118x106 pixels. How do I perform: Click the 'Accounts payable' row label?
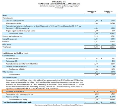coord(12,58)
